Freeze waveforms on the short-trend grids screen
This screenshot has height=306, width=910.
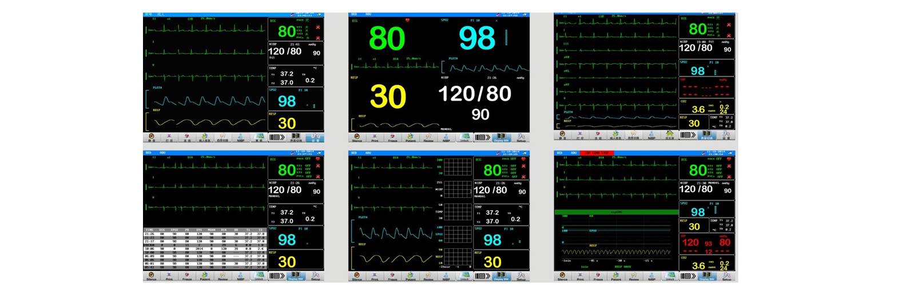[392, 276]
